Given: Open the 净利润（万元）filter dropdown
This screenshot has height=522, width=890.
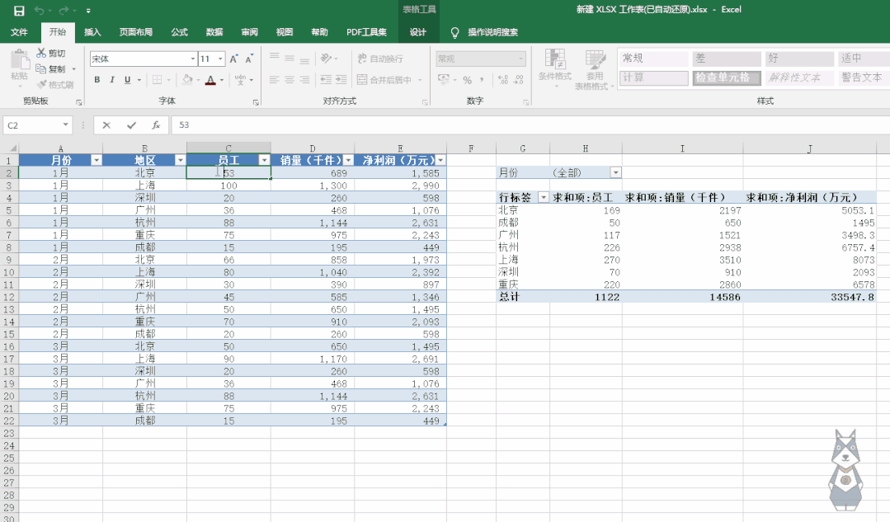Looking at the screenshot, I should point(440,161).
